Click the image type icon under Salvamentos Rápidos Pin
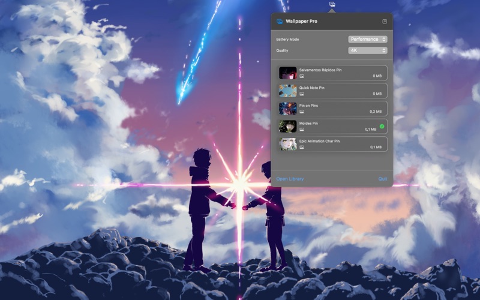 pyautogui.click(x=302, y=76)
